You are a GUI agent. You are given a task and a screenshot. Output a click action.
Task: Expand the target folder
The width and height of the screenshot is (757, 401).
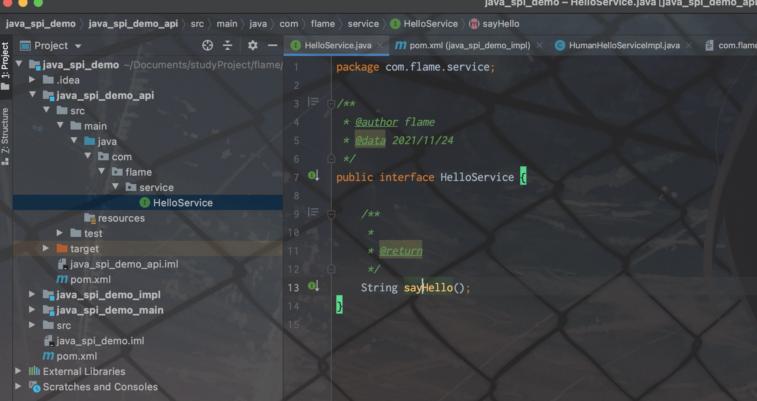coord(46,248)
